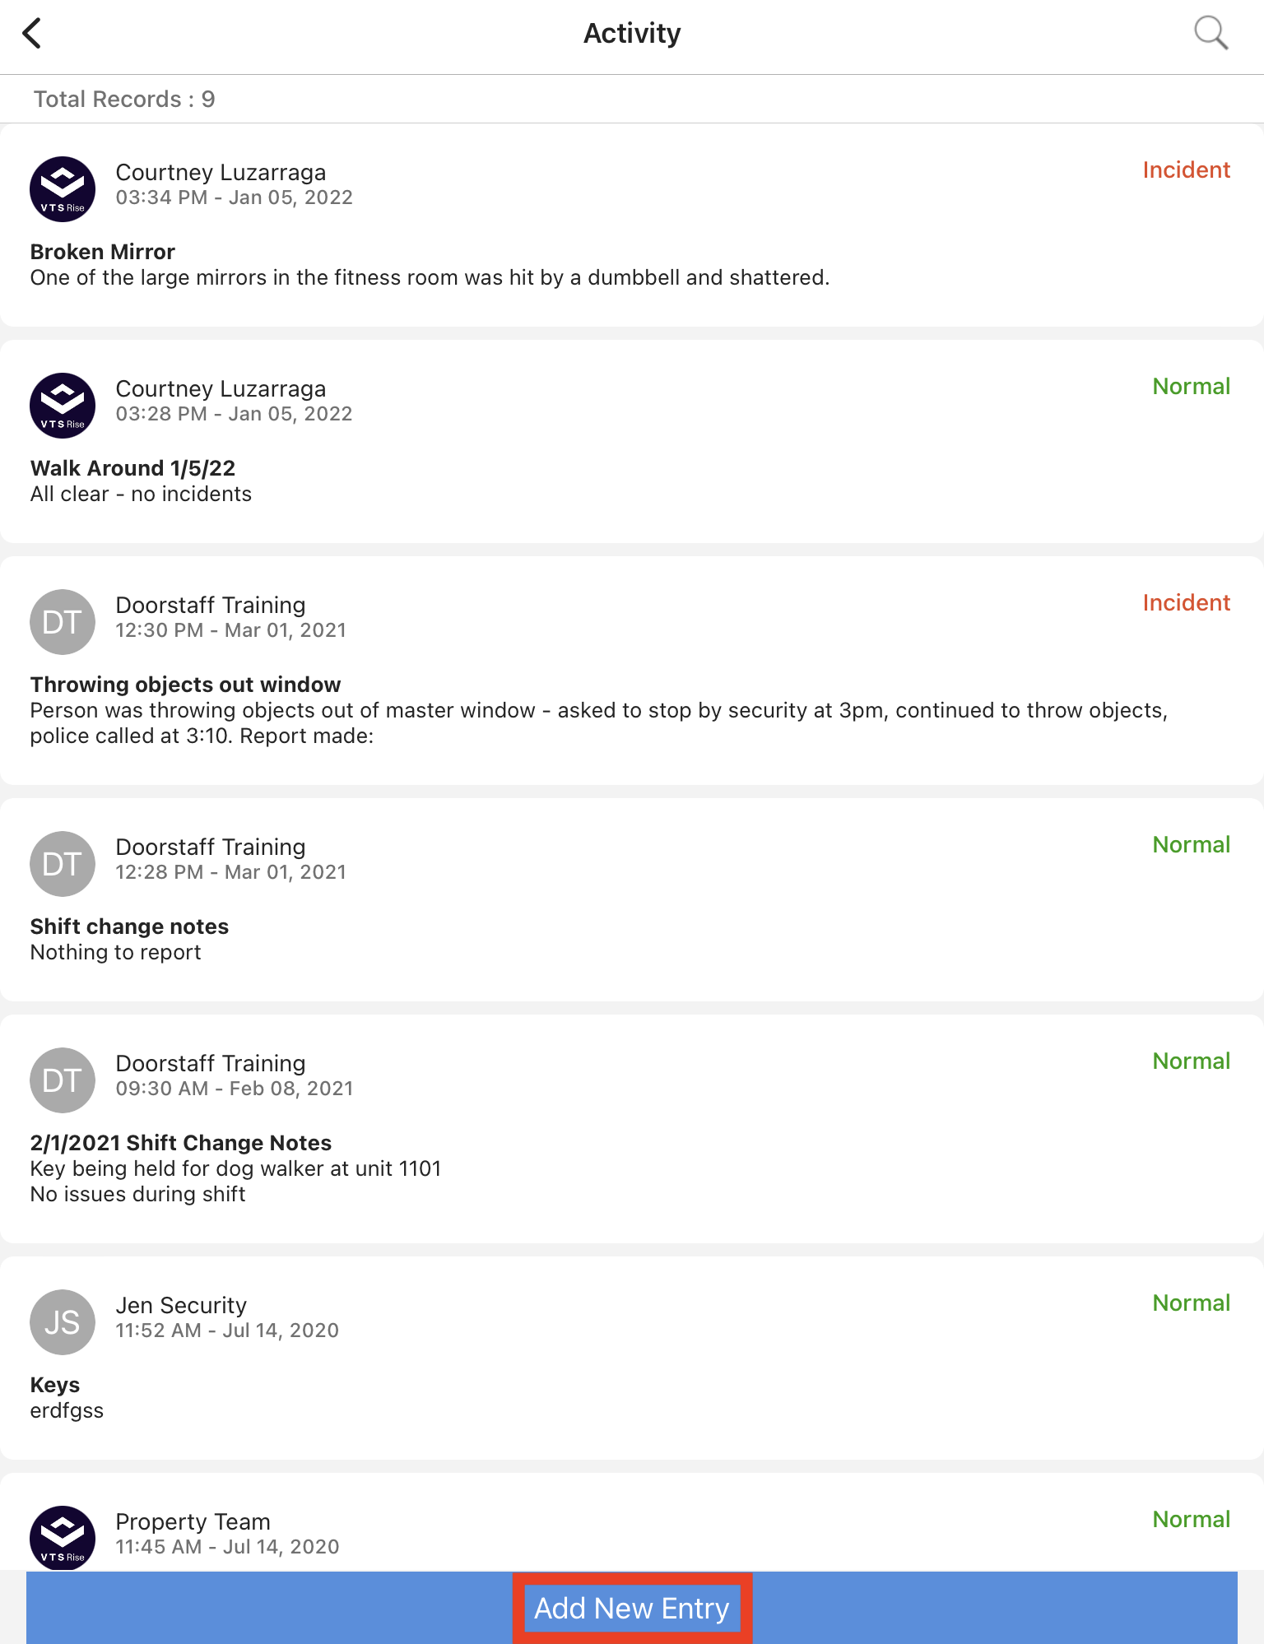Tap the back arrow icon
Image resolution: width=1264 pixels, height=1644 pixels.
pos(32,34)
